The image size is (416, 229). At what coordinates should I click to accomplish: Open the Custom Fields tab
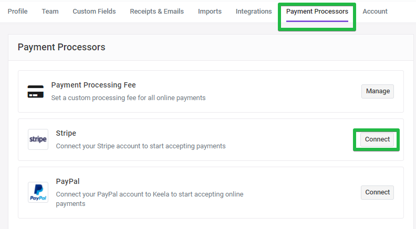(x=94, y=12)
